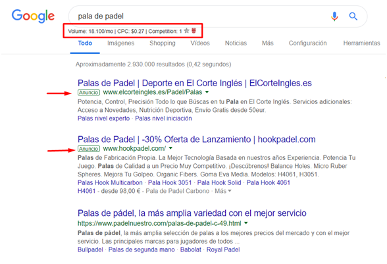387x264 pixels.
Task: Click the Google logo
Action: (33, 16)
